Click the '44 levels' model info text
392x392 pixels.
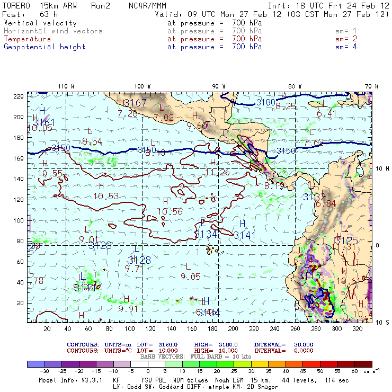pos(299,380)
